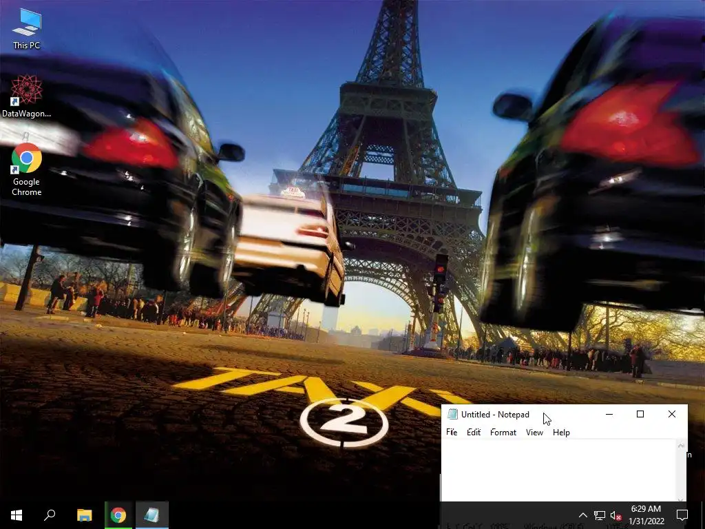Minimize the Notepad window
This screenshot has width=705, height=529.
(609, 414)
